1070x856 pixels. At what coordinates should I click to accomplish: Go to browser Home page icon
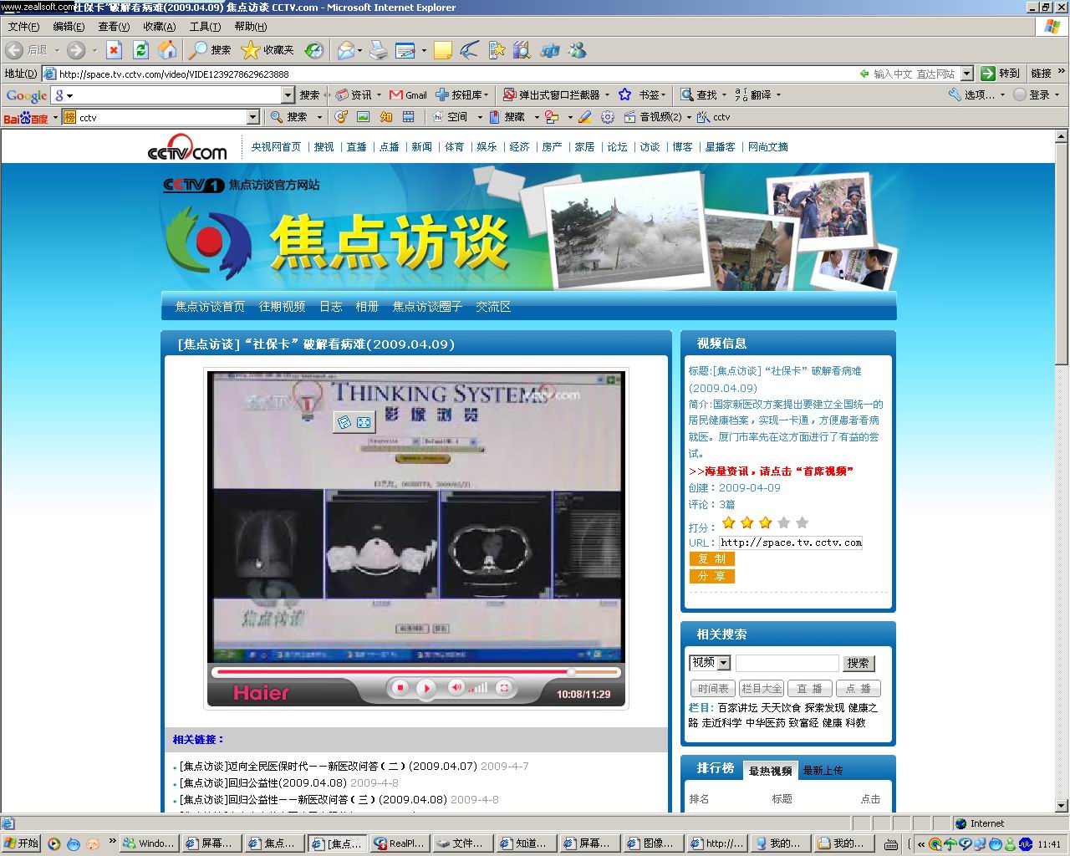[168, 51]
